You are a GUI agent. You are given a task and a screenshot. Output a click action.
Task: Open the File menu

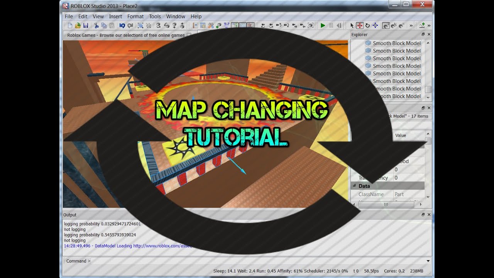coord(69,16)
